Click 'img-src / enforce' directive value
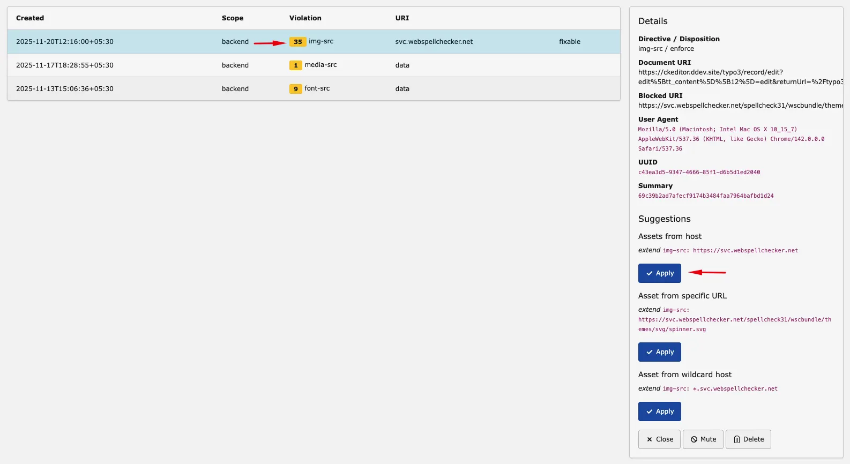Viewport: 850px width, 464px height. click(666, 49)
